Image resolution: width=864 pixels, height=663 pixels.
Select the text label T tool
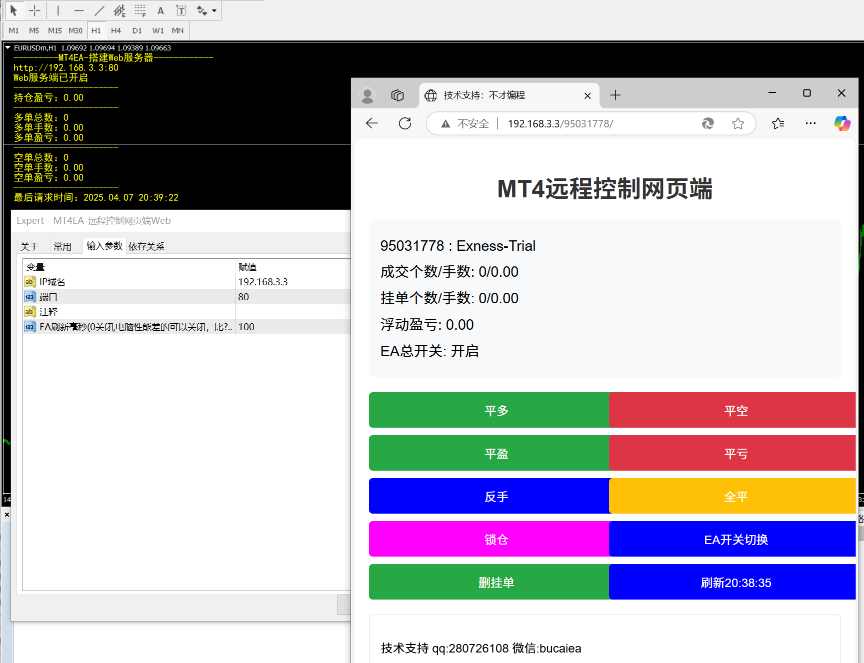[181, 10]
